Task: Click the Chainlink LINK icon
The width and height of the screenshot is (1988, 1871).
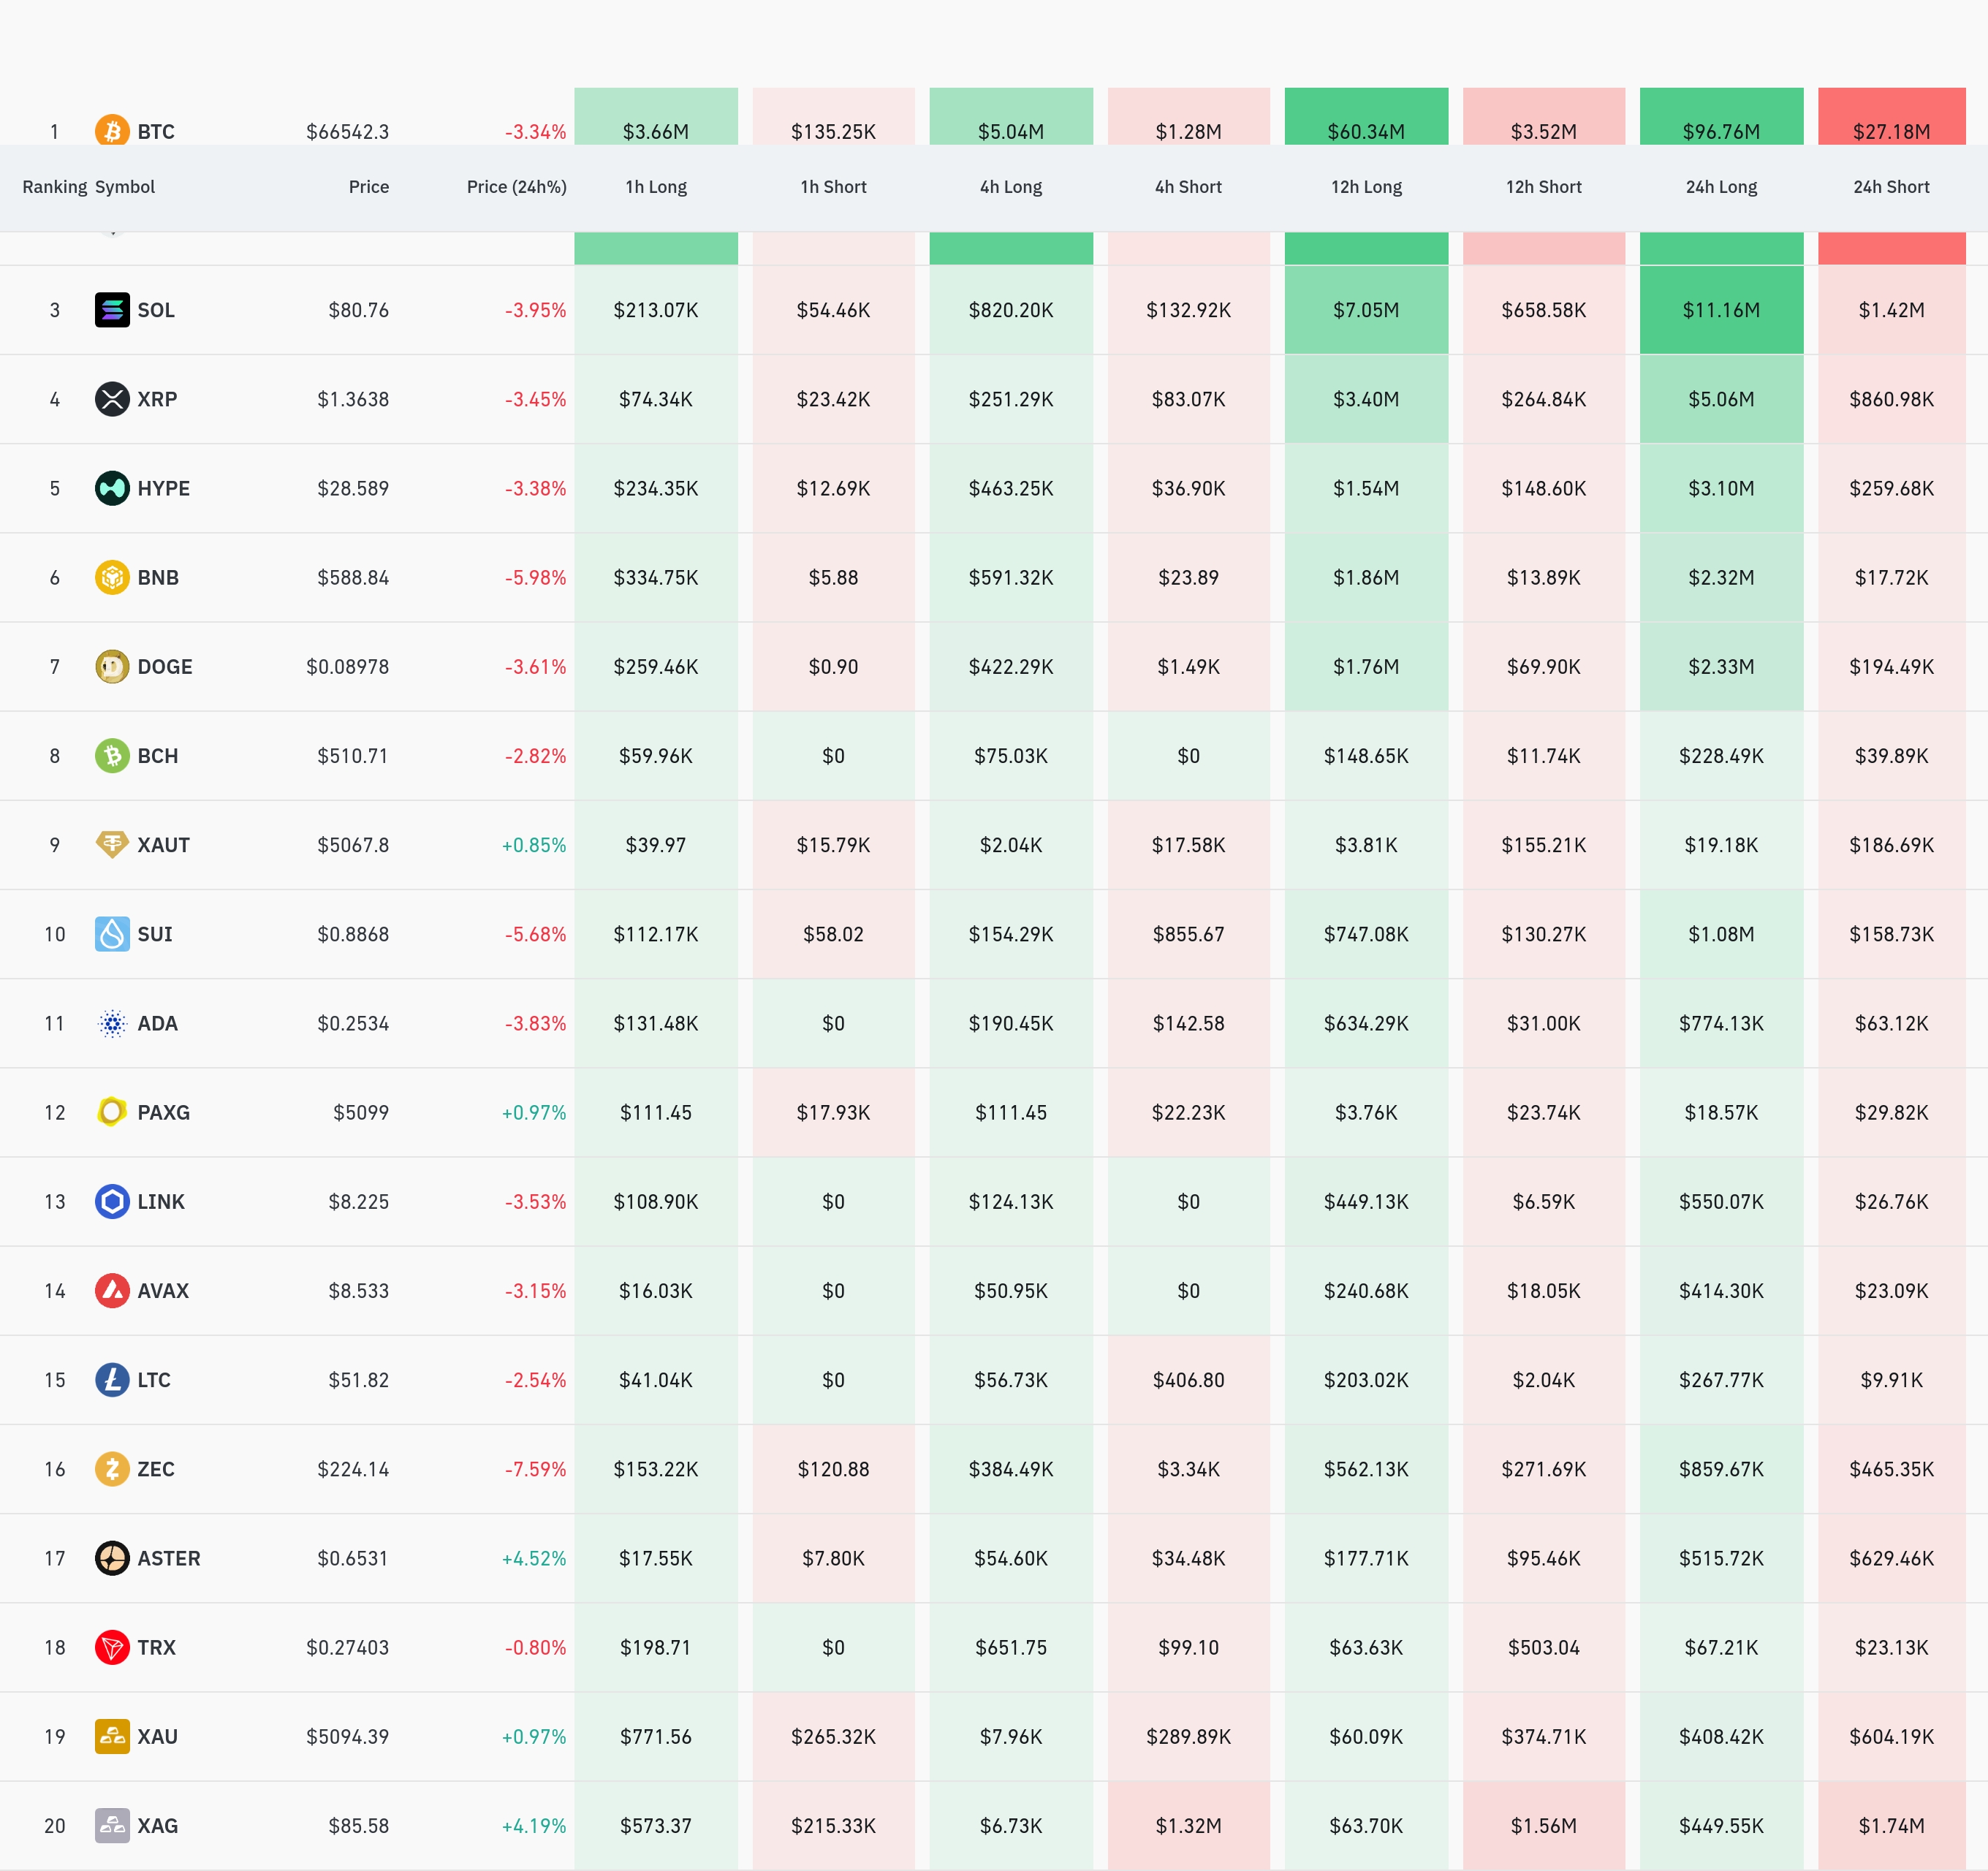Action: (112, 1201)
